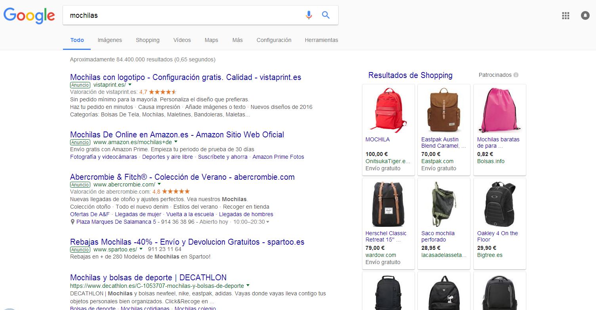This screenshot has height=310, width=596.
Task: Click Vuelta a la escuela sitelink
Action: click(x=190, y=214)
